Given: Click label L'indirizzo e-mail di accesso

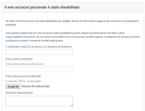Looking at the screenshot, I should (x=38, y=47).
